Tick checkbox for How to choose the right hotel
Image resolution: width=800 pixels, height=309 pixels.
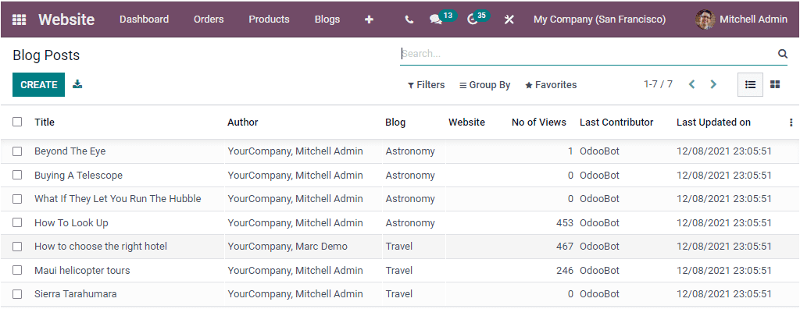(x=17, y=247)
